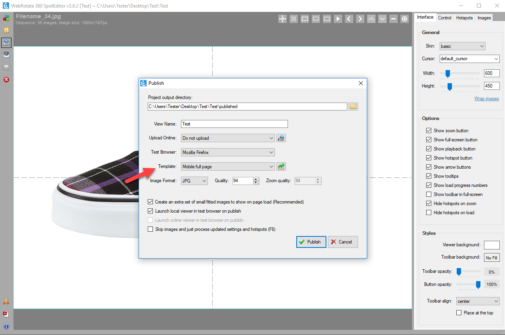Click the license ribbon icon in sidebar
Image resolution: width=505 pixels, height=335 pixels.
(6, 302)
